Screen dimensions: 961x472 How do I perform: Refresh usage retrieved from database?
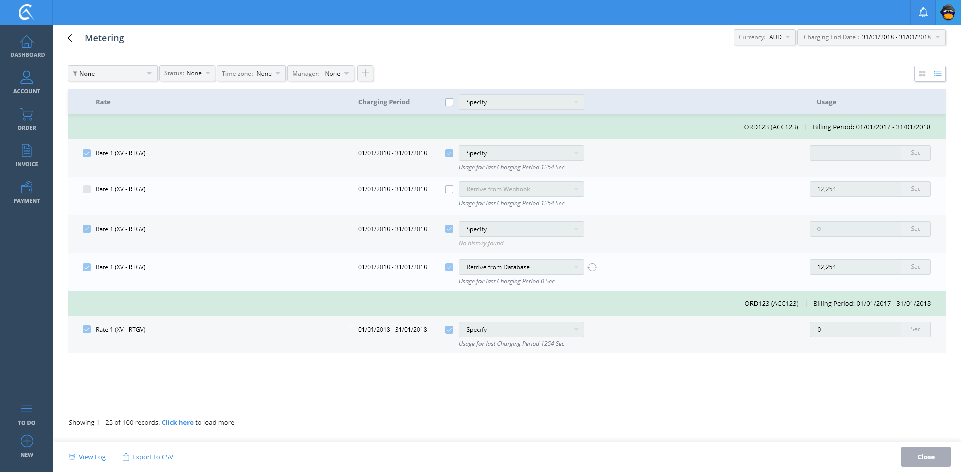pyautogui.click(x=592, y=267)
